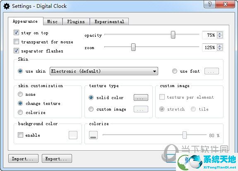Expand the Electronic (default) skin dropdown

104,71
